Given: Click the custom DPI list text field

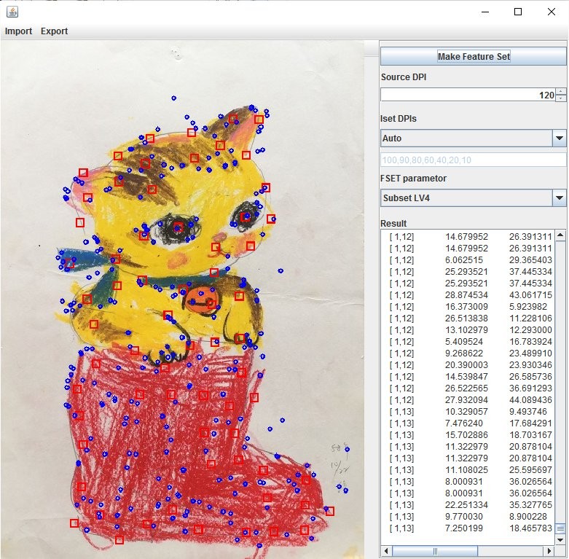Looking at the screenshot, I should click(474, 160).
